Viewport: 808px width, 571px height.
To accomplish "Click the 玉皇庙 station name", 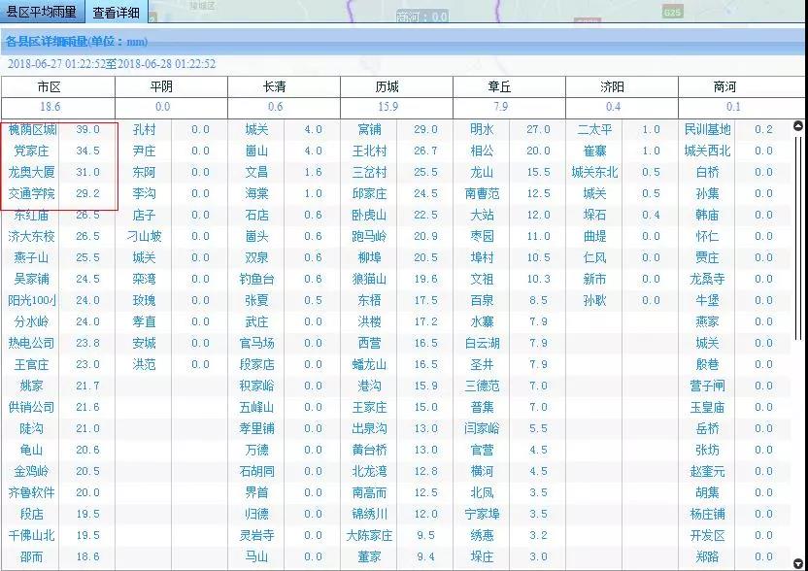I will (708, 408).
